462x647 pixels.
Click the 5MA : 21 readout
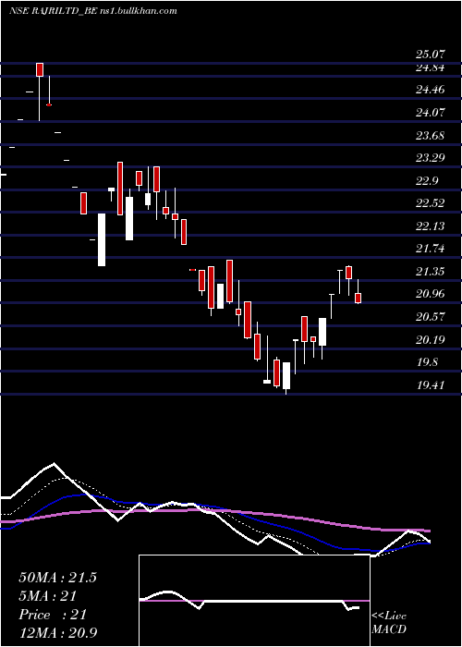point(48,596)
